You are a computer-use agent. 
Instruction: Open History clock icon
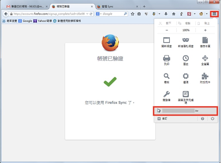pyautogui.click(x=186, y=60)
